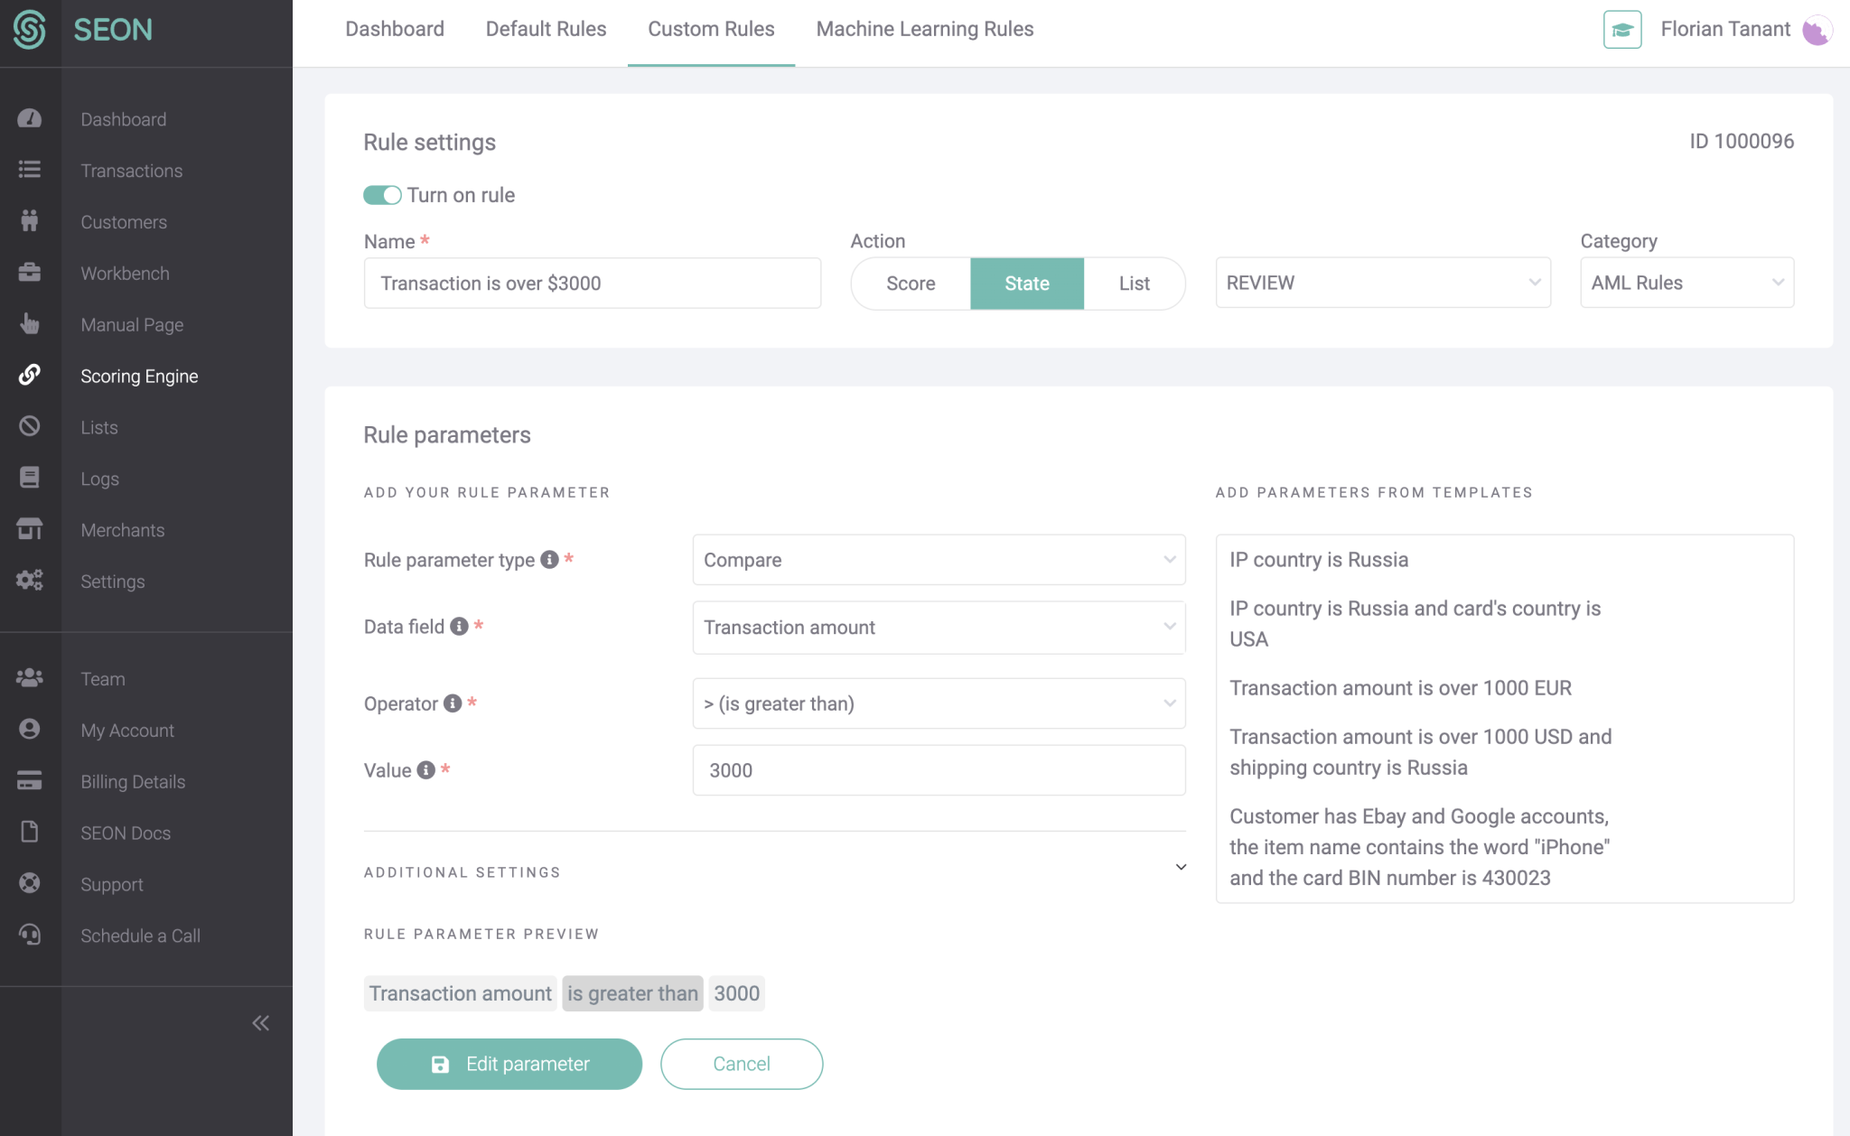The image size is (1850, 1136).
Task: Open the SEON academy graduation cap icon
Action: coord(1622,29)
